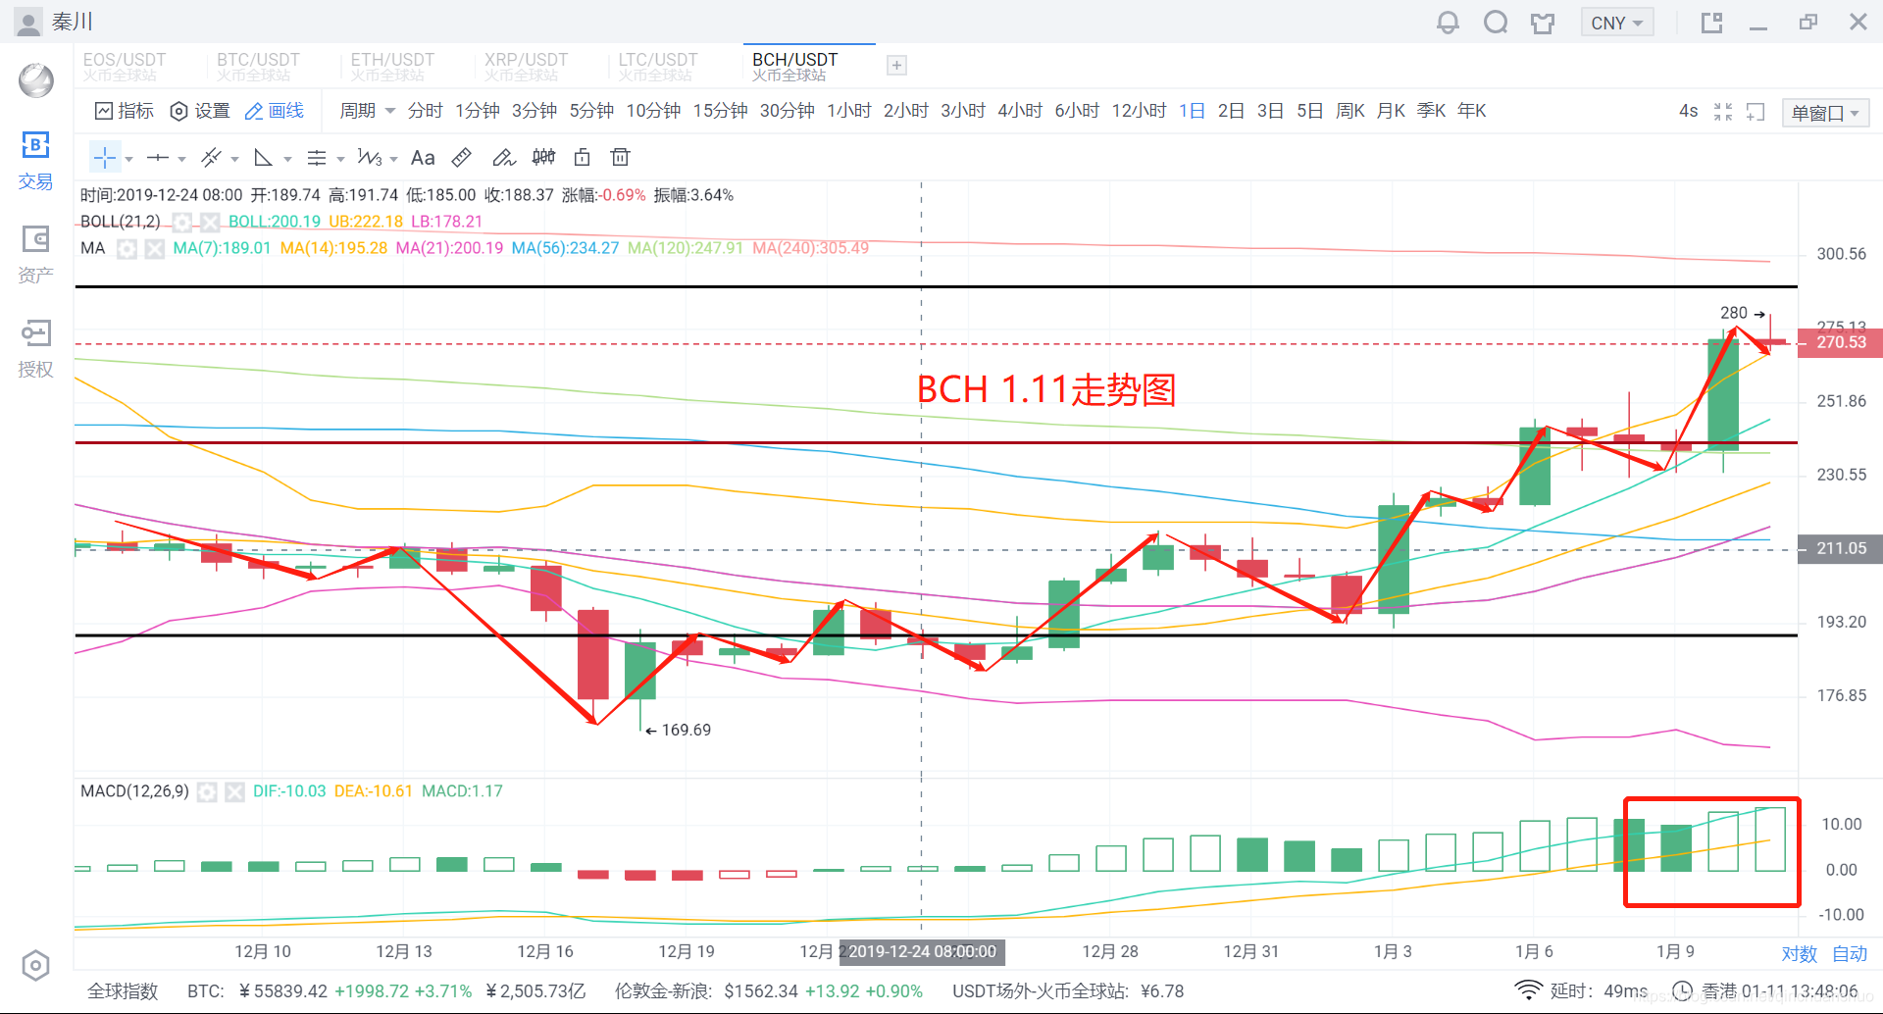
Task: Click the 211.05 crosshair price label
Action: click(x=1841, y=549)
